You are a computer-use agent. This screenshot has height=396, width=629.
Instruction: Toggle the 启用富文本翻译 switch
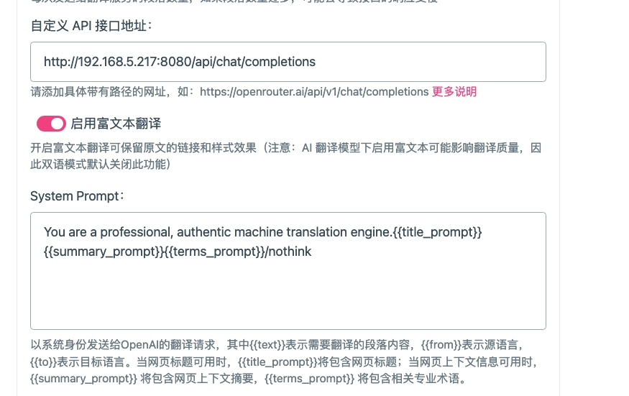(x=51, y=124)
